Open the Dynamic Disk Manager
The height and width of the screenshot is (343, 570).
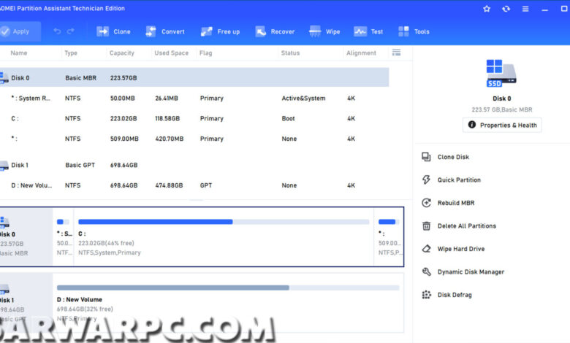(471, 272)
